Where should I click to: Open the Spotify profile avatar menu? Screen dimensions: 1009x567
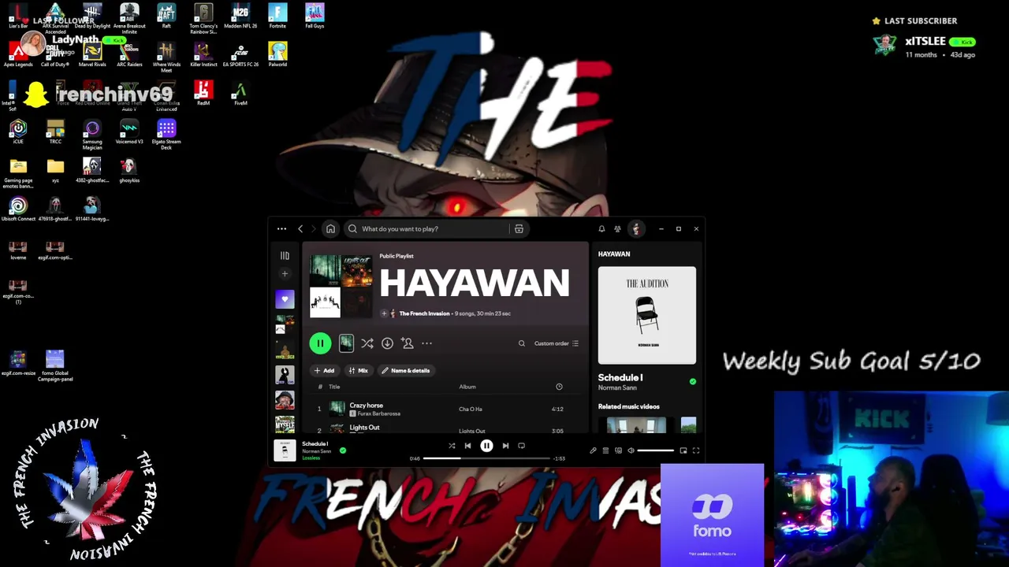[636, 229]
